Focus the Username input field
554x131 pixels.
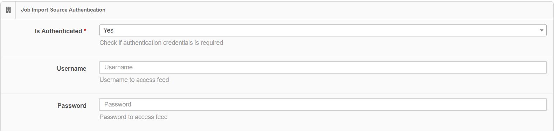(323, 67)
